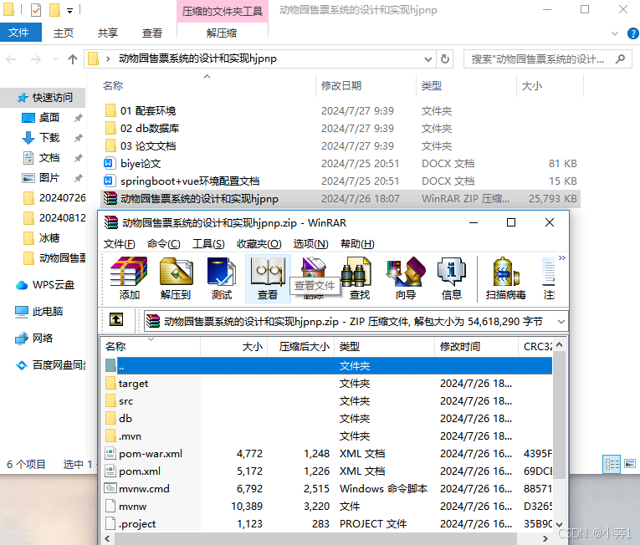Screen dimensions: 640x545
Task: Click the Delete (删除) trash icon in WinRAR
Action: click(314, 267)
